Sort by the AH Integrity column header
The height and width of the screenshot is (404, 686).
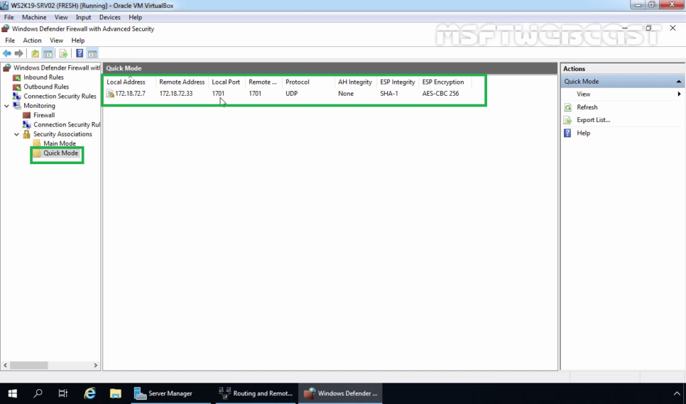tap(355, 82)
